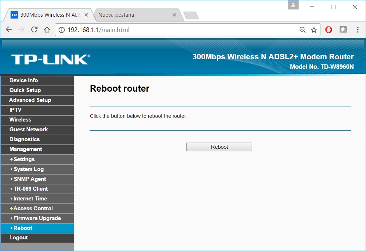
Task: Open the browser home page
Action: [47, 29]
